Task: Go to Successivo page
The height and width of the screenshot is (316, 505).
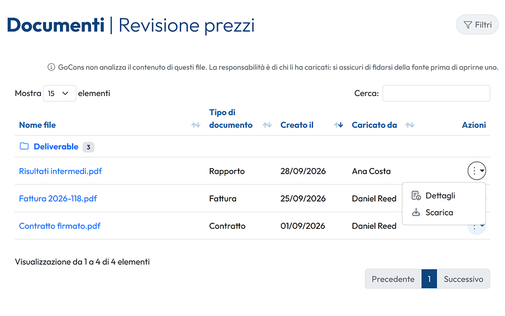Action: [x=463, y=279]
